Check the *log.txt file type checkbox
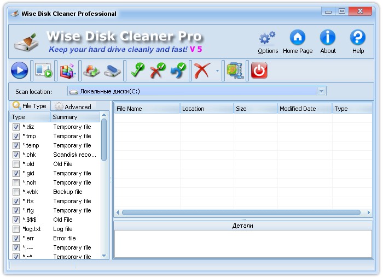The width and height of the screenshot is (383, 278). pos(16,229)
